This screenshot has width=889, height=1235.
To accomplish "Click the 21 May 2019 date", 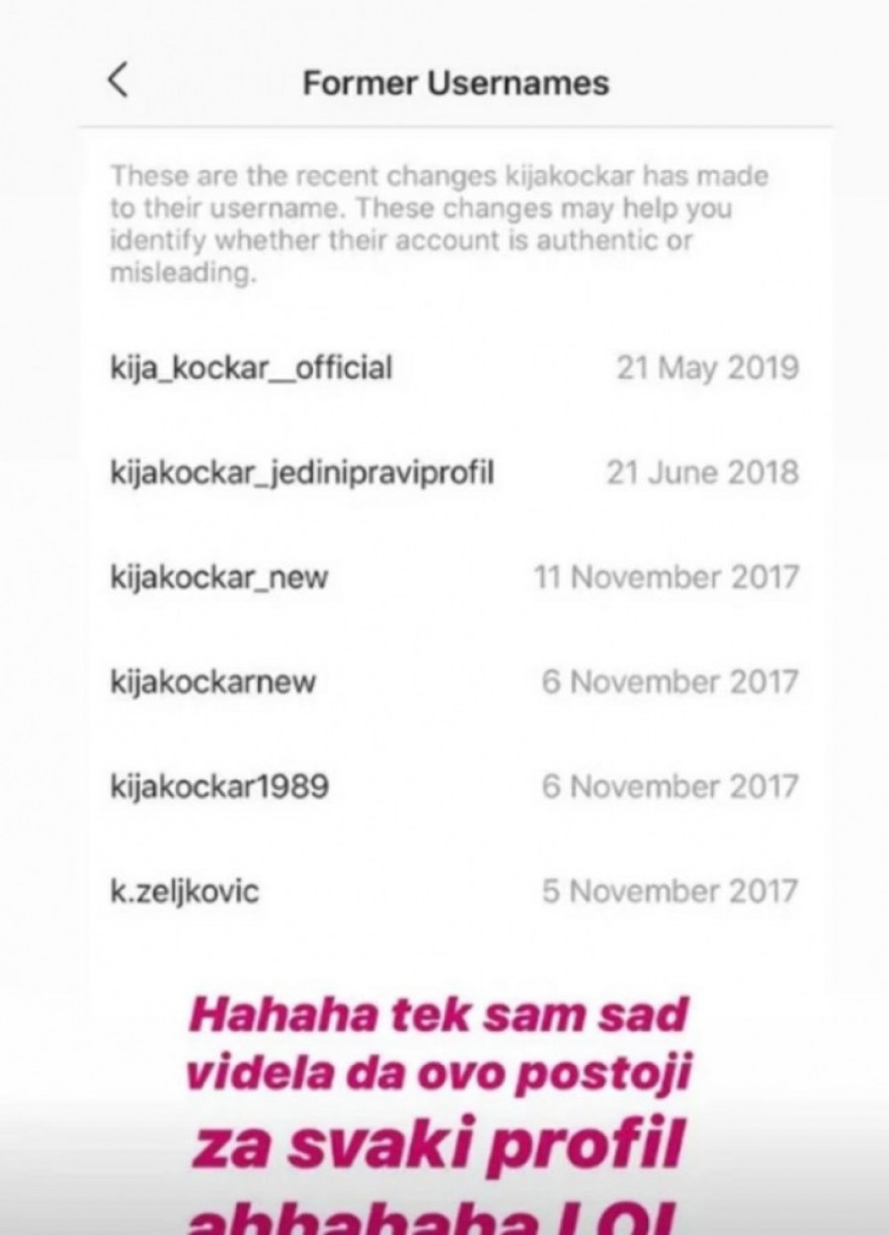I will (x=707, y=369).
